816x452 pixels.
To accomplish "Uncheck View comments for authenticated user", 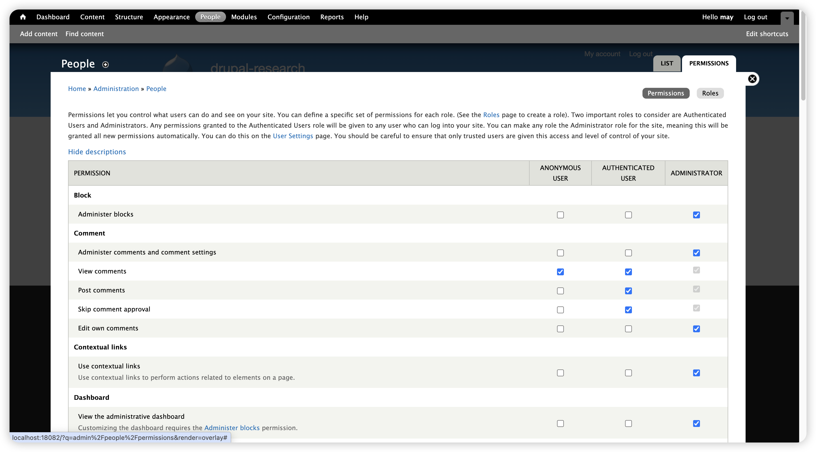I will (628, 272).
